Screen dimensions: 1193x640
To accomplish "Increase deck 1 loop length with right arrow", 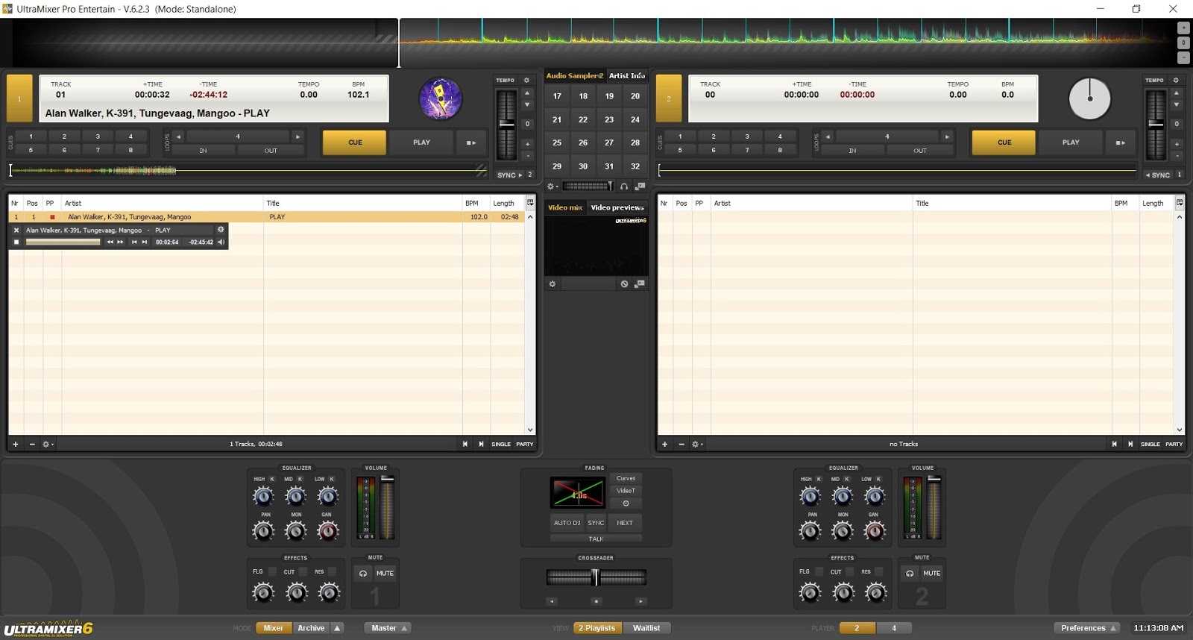I will pyautogui.click(x=298, y=137).
